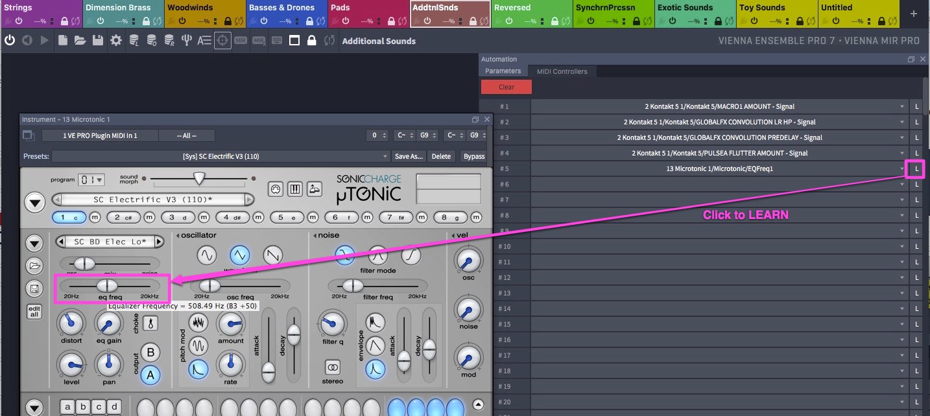
Task: Select the Exotic Sounds instance tab
Action: pyautogui.click(x=694, y=14)
